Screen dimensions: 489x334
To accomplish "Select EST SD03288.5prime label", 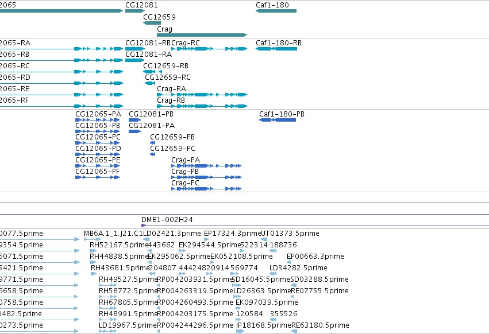I will coord(319,280).
